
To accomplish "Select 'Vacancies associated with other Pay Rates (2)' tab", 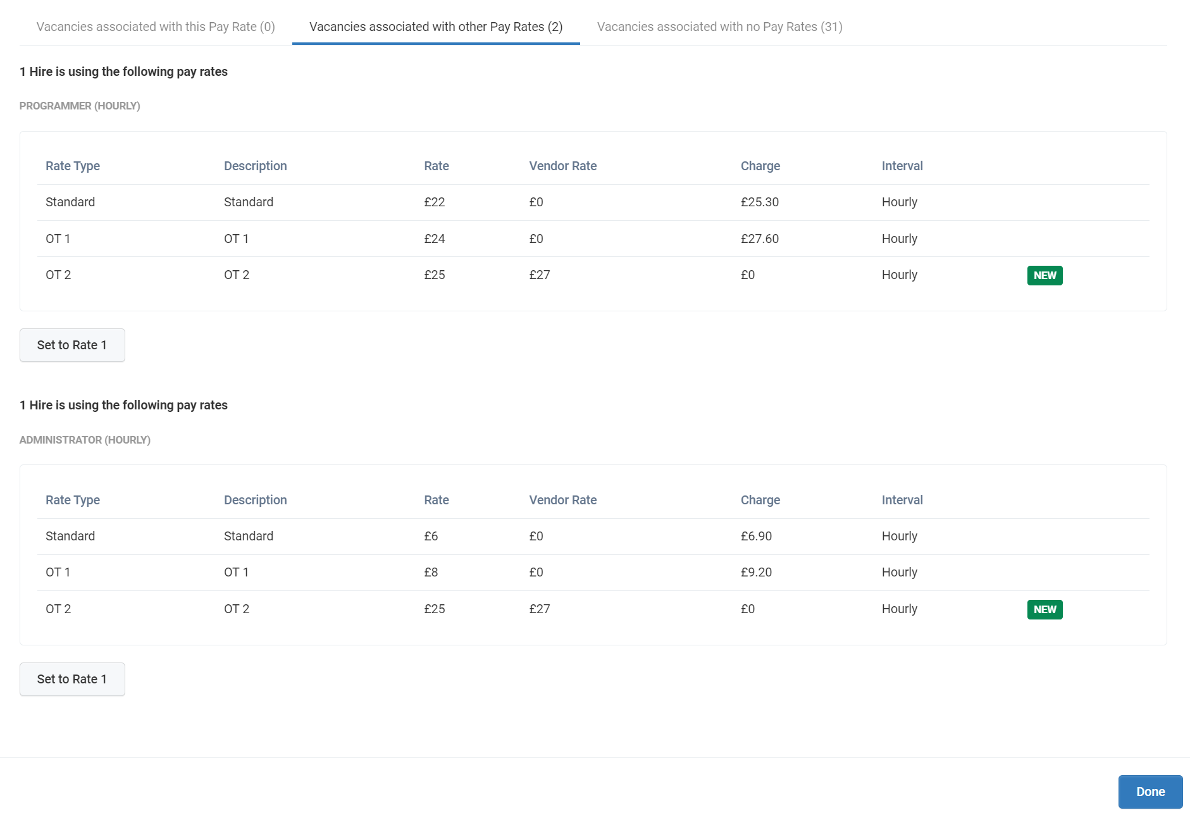I will pos(436,27).
